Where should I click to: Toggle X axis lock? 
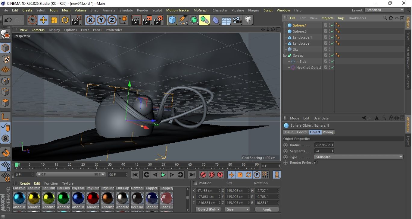(90, 20)
